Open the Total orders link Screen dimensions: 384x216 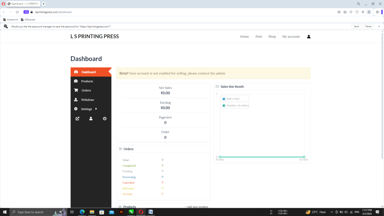125,160
